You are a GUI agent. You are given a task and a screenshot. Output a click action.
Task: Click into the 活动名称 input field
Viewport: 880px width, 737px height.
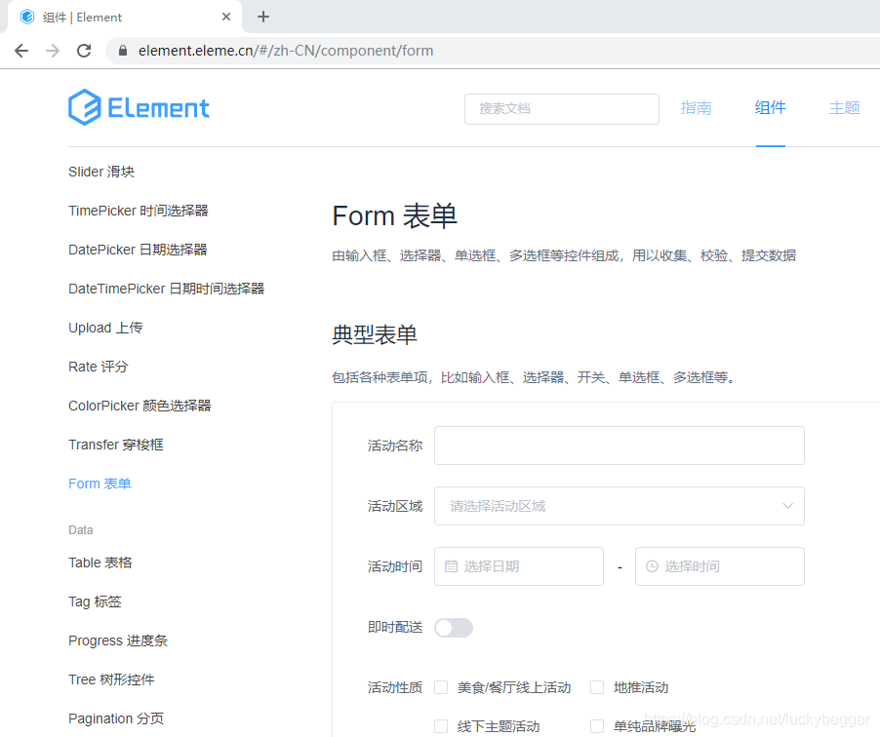point(619,446)
